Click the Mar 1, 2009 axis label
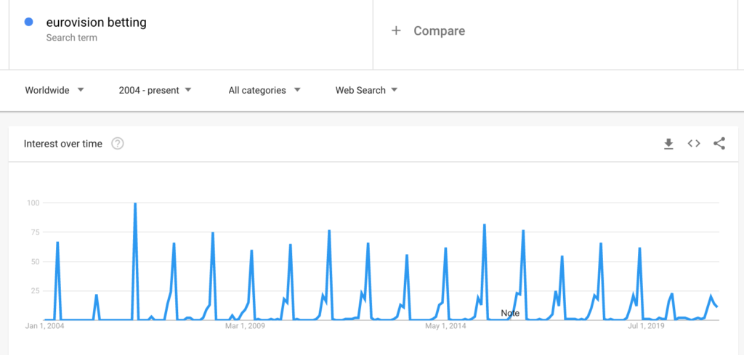 click(x=245, y=326)
